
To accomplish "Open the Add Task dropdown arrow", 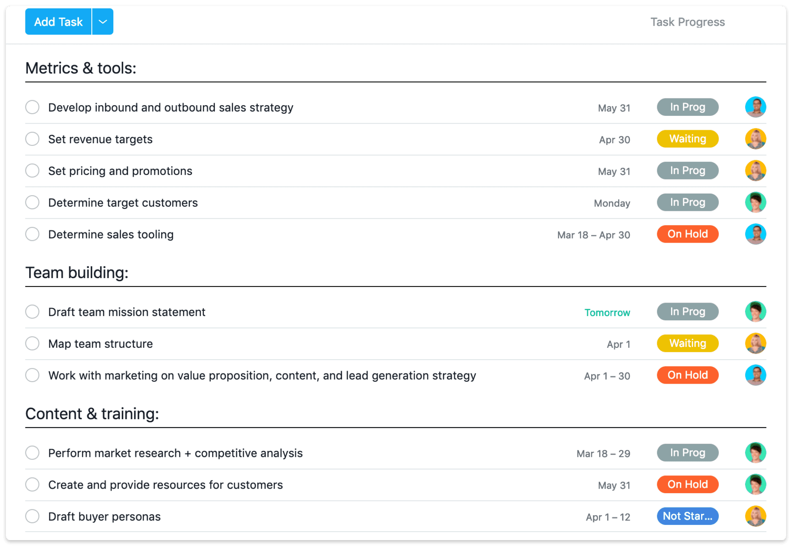I will point(102,22).
